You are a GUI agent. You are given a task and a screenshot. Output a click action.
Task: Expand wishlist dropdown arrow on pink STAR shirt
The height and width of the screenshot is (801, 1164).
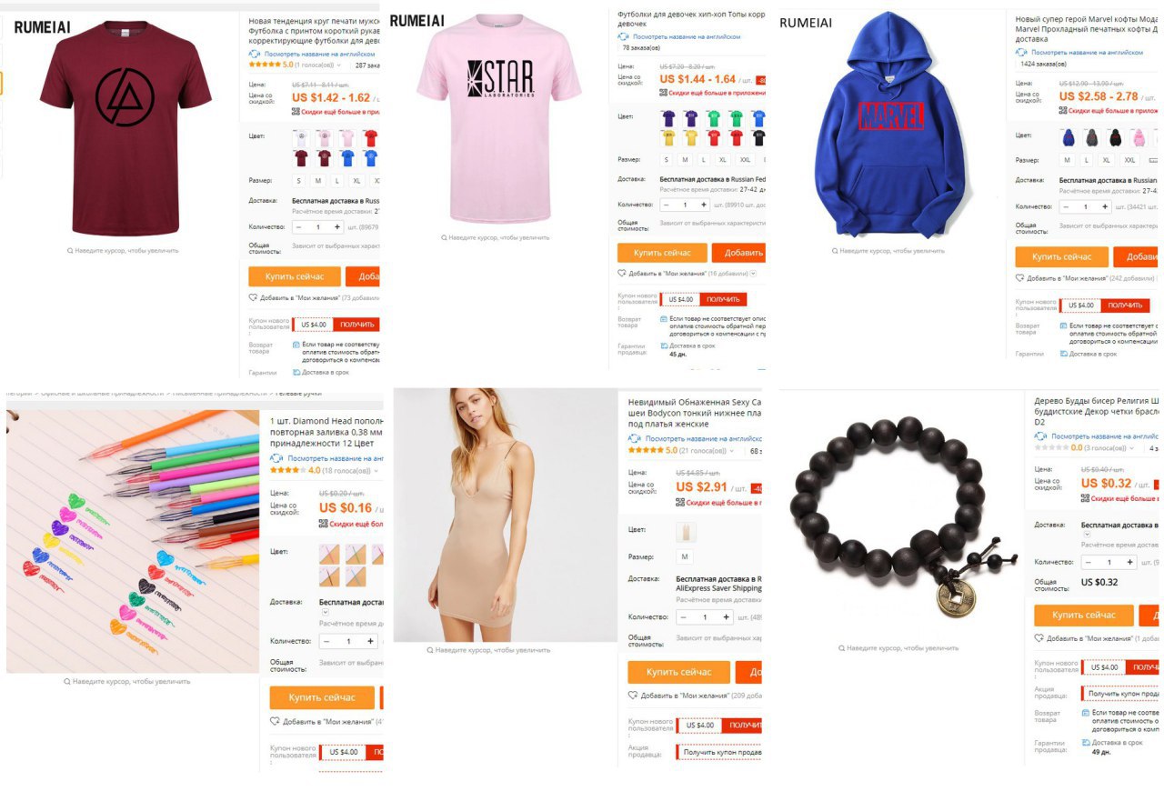753,273
